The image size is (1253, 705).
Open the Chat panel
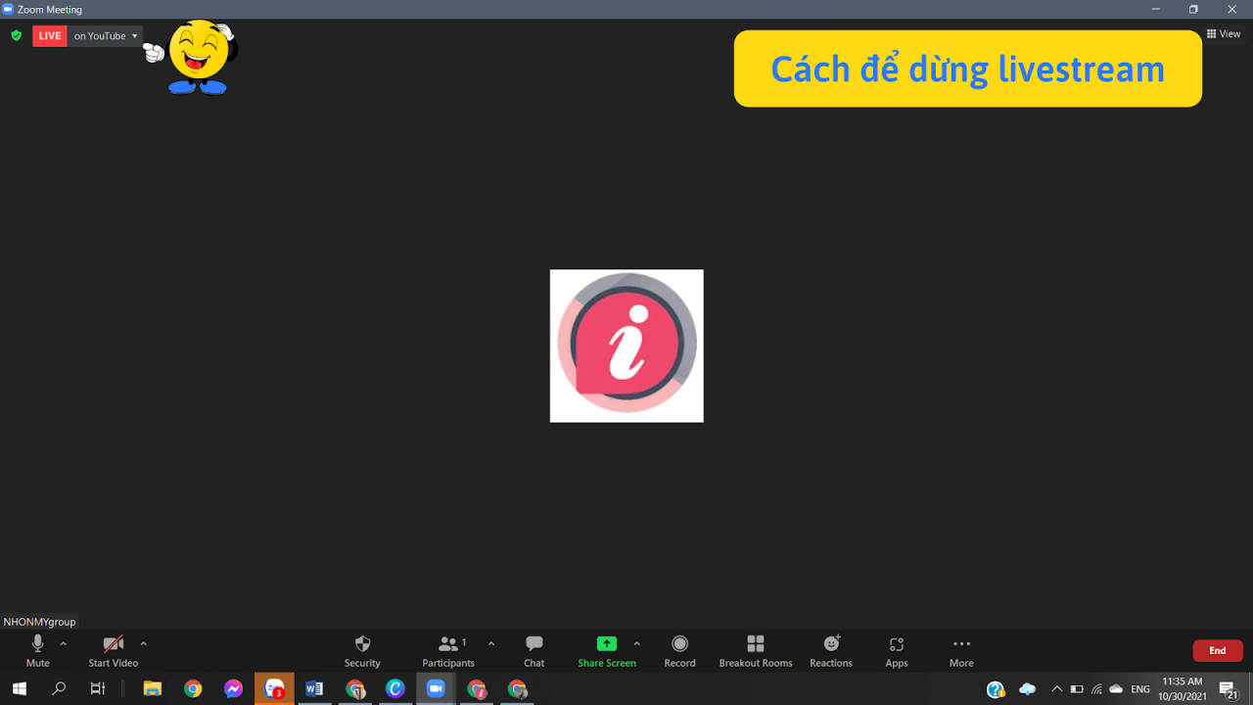click(534, 649)
